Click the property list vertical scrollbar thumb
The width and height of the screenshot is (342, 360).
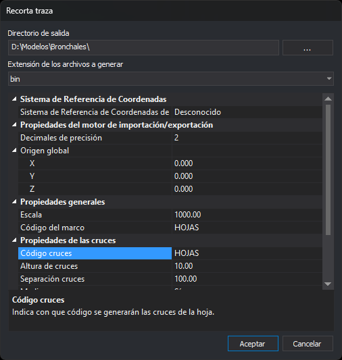[328, 170]
